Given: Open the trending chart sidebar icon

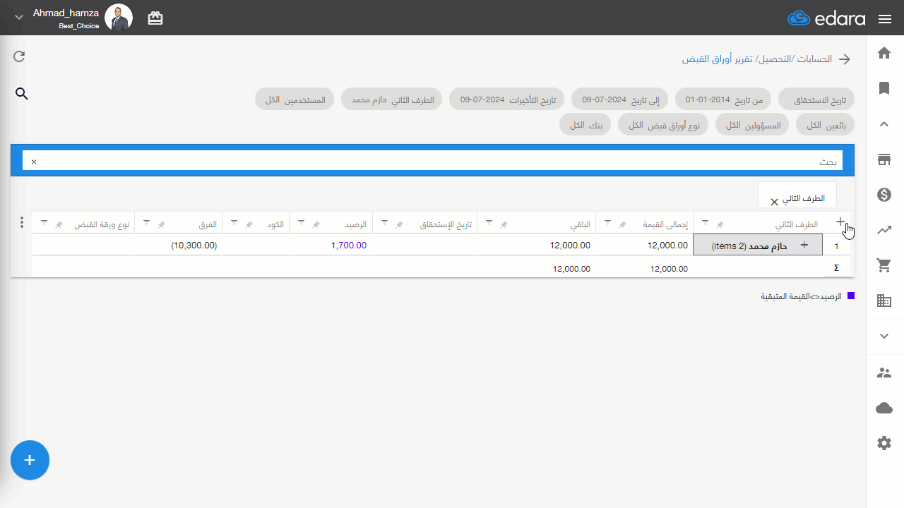Looking at the screenshot, I should point(884,230).
